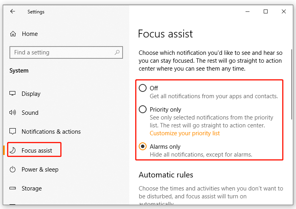Screen dimensions: 296x209
Task: Click the Storage drive icon
Action: [13, 188]
